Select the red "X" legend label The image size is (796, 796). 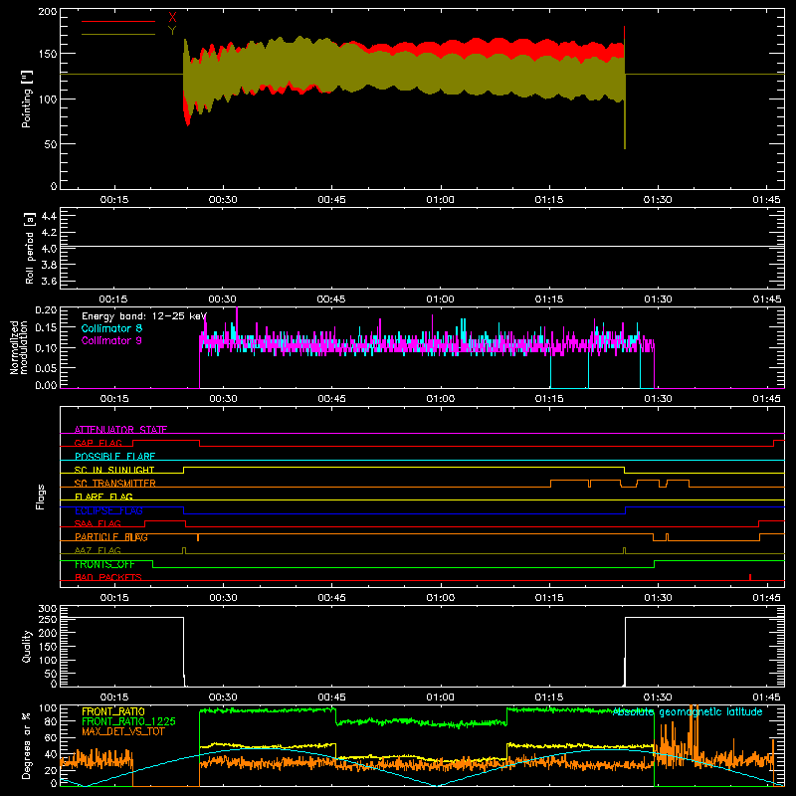pyautogui.click(x=172, y=18)
